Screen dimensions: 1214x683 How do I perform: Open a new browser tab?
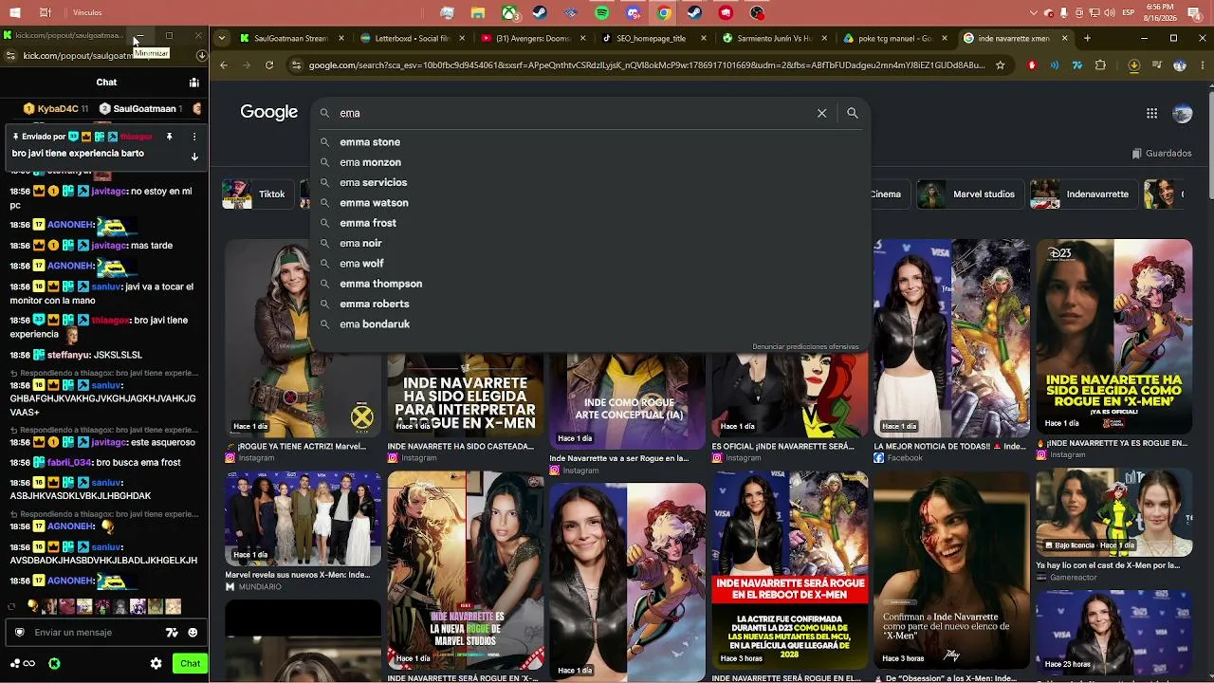(1087, 39)
